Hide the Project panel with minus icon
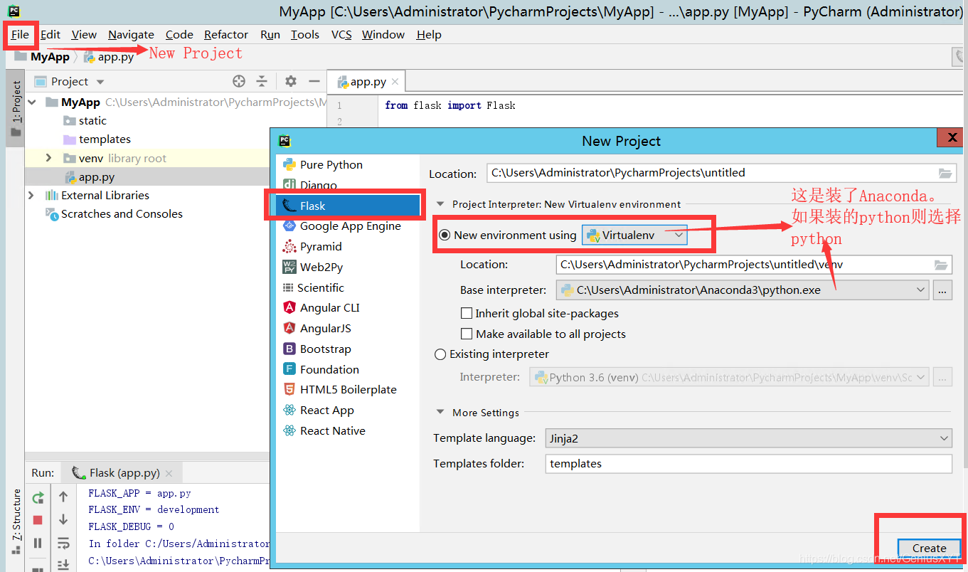 coord(314,81)
